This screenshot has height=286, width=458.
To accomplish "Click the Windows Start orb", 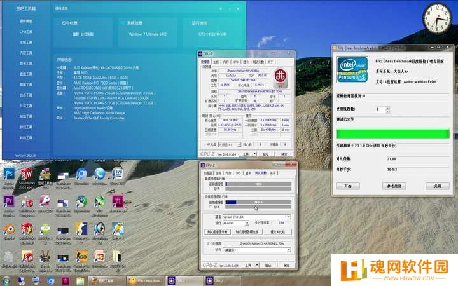I will tap(6, 281).
